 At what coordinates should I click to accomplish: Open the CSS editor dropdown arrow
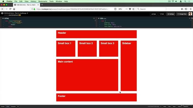click(x=190, y=18)
